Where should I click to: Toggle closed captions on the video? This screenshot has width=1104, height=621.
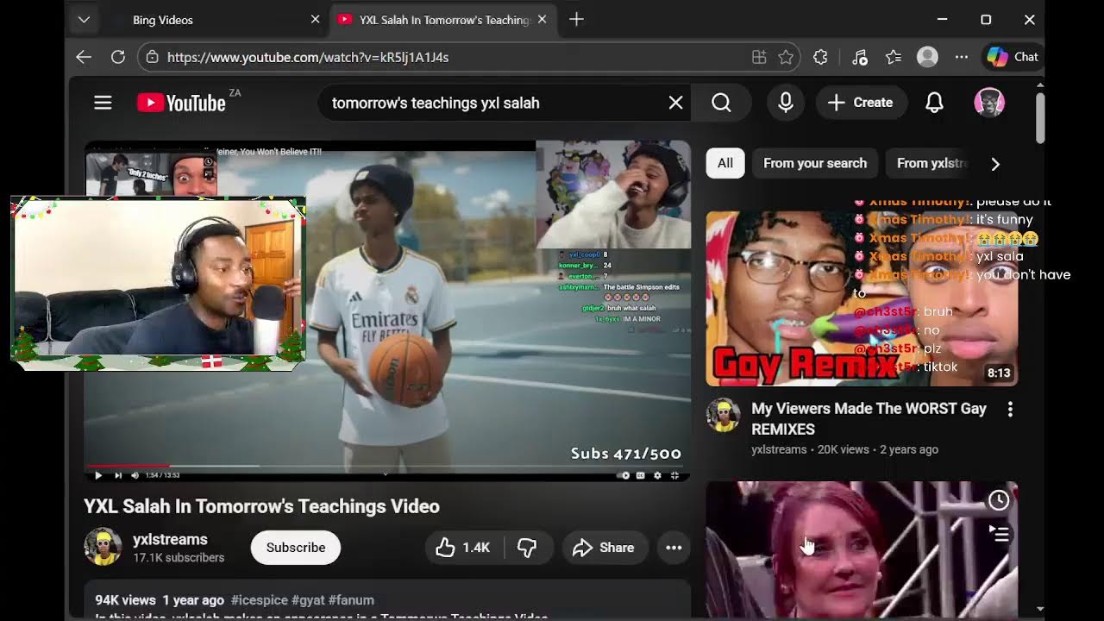pyautogui.click(x=641, y=475)
